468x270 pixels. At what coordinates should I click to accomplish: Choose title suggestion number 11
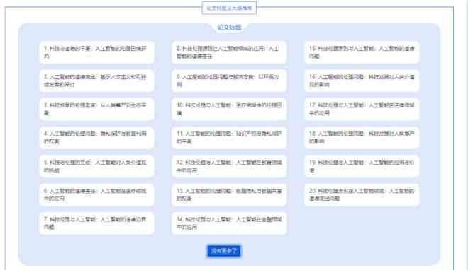(x=229, y=138)
